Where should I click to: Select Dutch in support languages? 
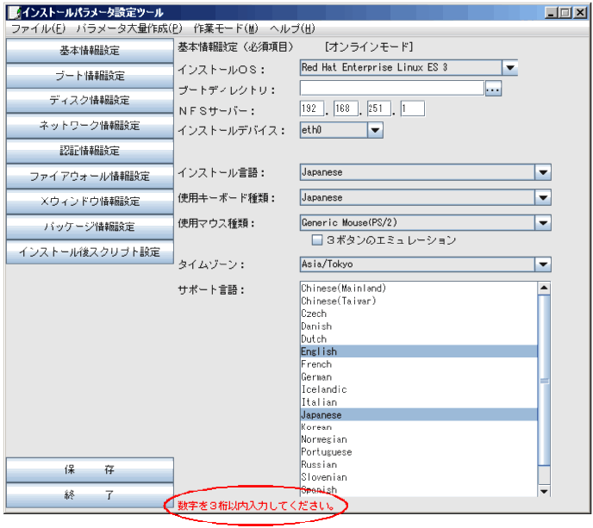pos(419,339)
